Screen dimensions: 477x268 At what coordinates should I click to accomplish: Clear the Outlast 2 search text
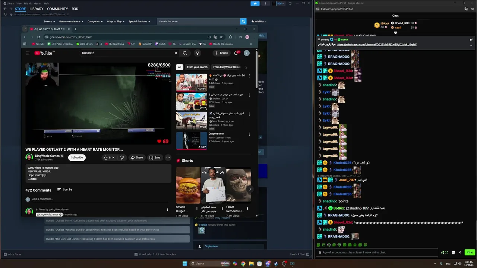pyautogui.click(x=176, y=53)
